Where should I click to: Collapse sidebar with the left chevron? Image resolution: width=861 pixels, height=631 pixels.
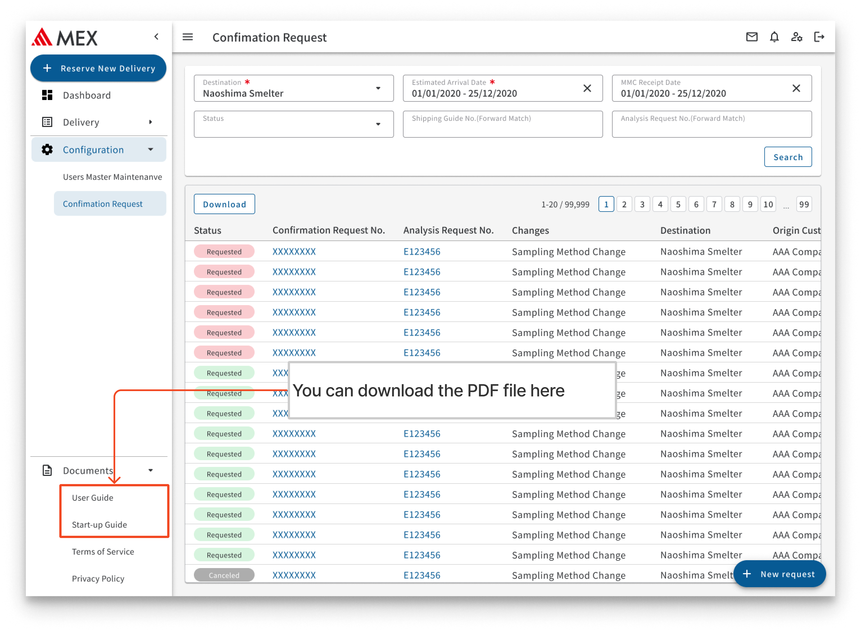tap(156, 37)
